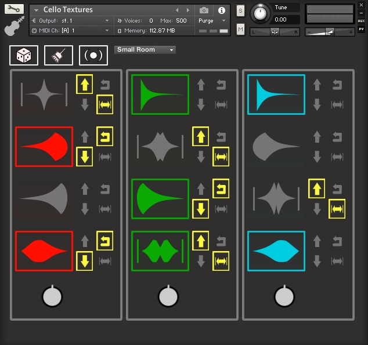Image resolution: width=368 pixels, height=345 pixels.
Task: Expand the Purge dropdown menu
Action: pos(212,20)
